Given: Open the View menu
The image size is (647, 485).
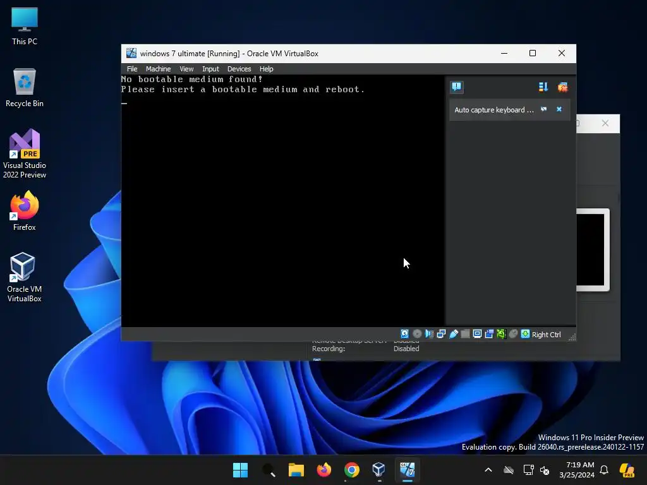Looking at the screenshot, I should tap(186, 69).
